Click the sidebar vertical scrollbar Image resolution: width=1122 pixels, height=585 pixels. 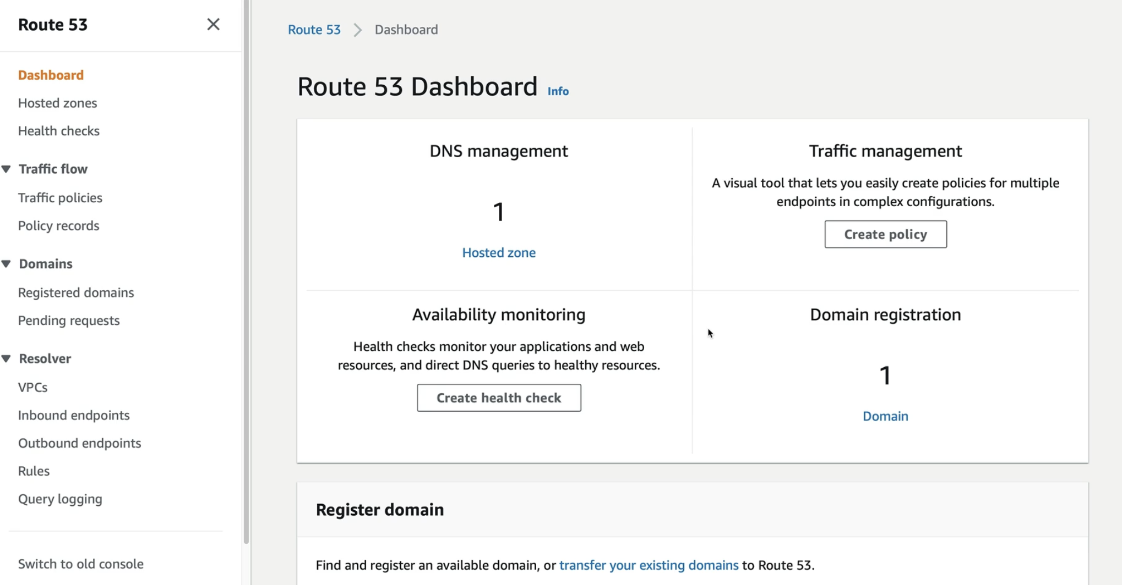[246, 275]
